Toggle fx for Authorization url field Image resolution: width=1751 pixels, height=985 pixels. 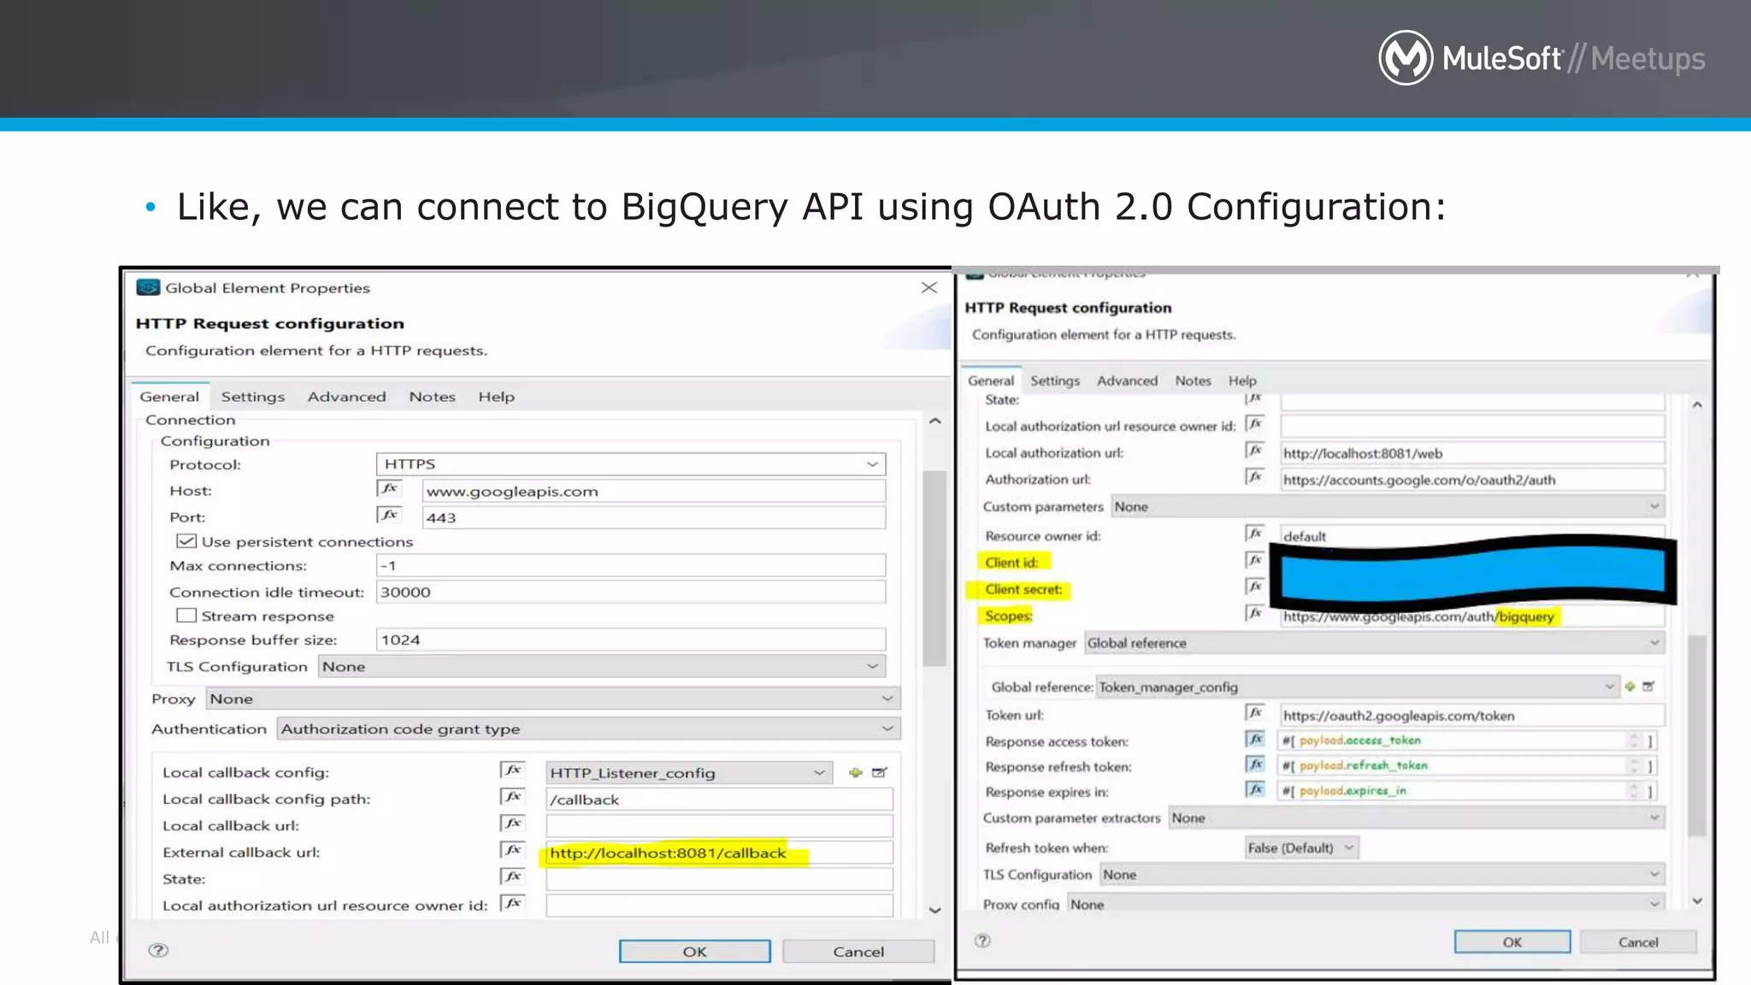[1255, 477]
